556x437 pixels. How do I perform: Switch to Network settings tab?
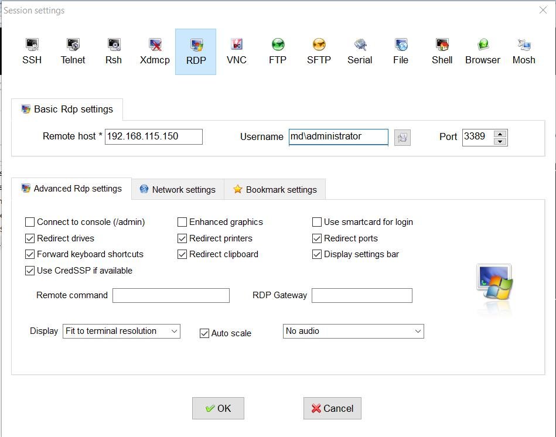(x=178, y=190)
